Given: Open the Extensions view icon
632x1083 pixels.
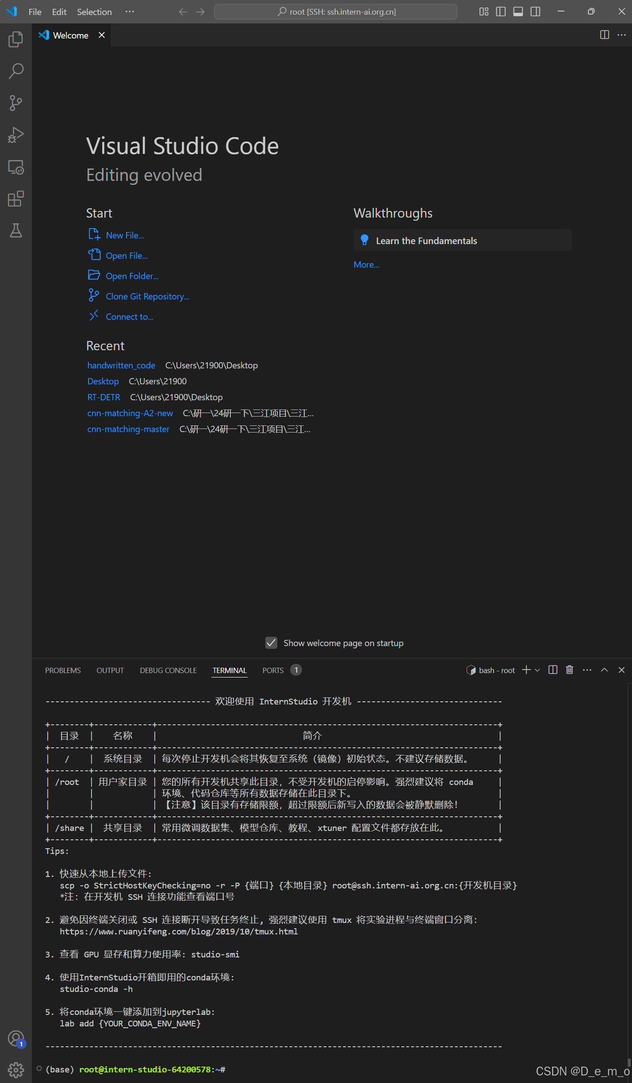Looking at the screenshot, I should 16,199.
